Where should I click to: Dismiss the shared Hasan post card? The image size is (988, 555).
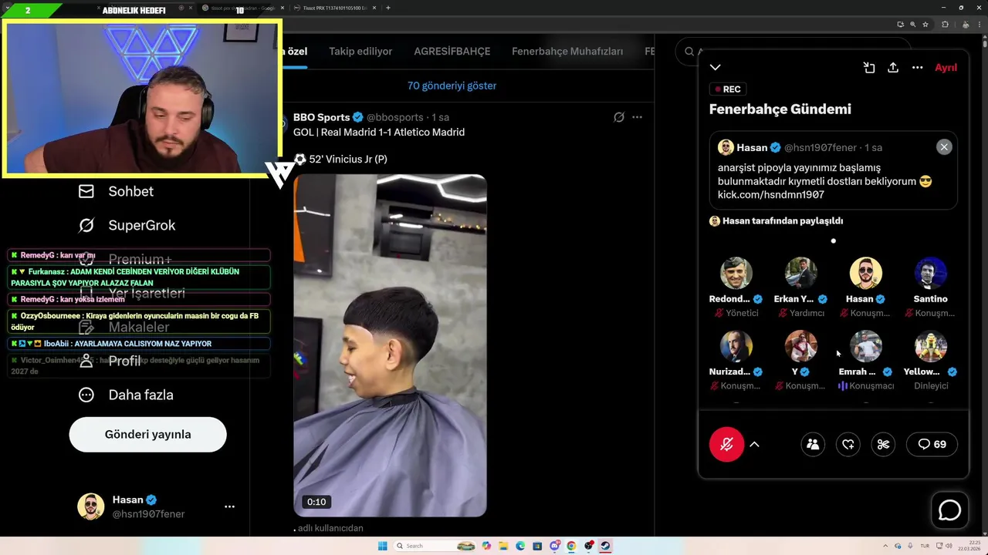[x=944, y=147]
